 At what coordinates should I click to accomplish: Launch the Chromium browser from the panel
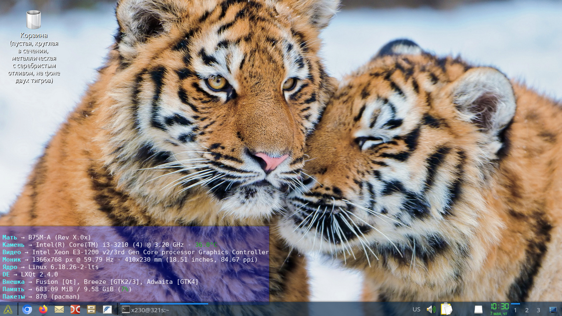click(27, 309)
